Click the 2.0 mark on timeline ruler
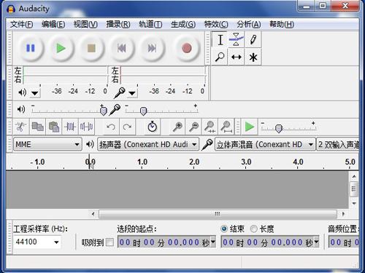Image resolution: width=365 pixels, height=273 pixels. click(194, 162)
